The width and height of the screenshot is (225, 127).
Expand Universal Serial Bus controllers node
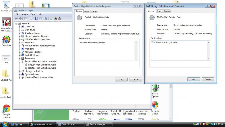tap(19, 77)
